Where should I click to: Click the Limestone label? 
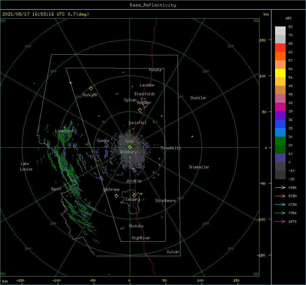coord(64,131)
